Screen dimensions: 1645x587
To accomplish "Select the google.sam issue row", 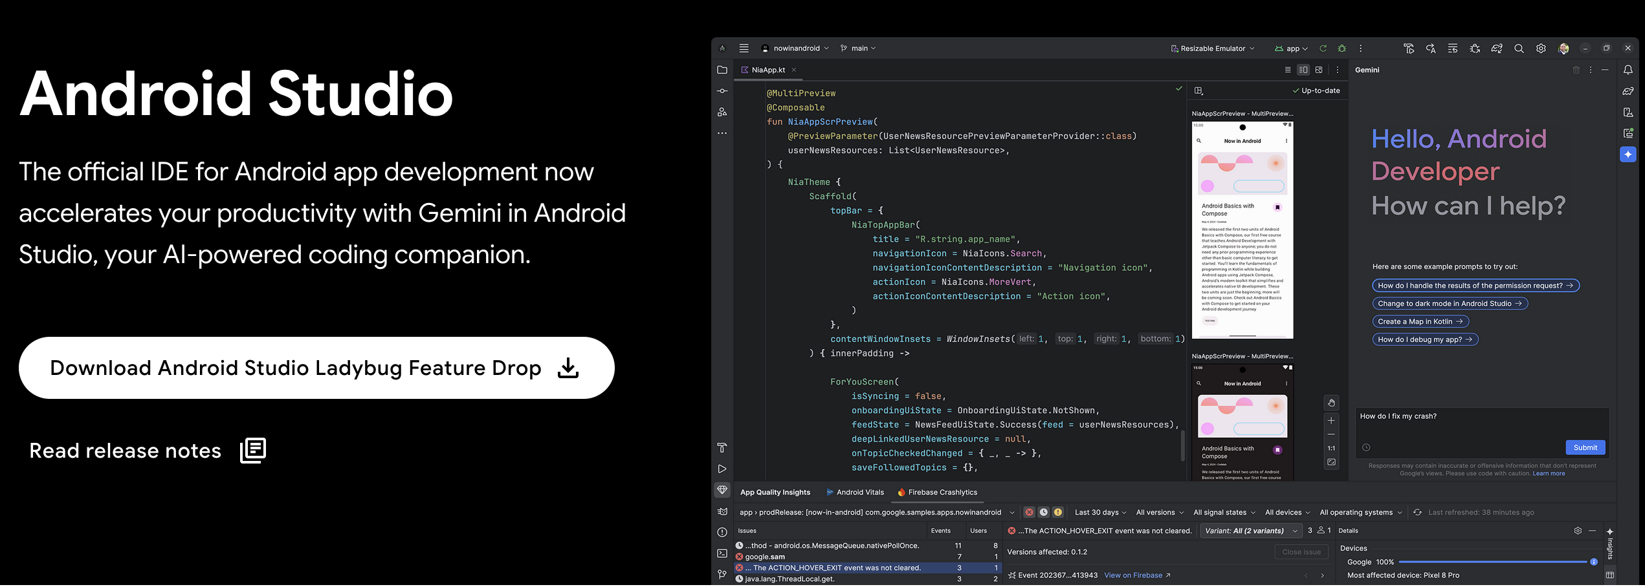I will (x=868, y=557).
